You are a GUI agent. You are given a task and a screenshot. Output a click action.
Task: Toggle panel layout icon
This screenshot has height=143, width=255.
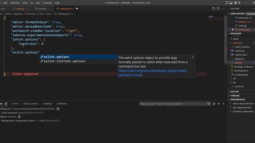coord(231,3)
